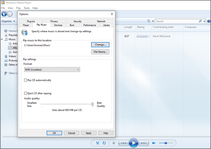
Task: Open the WAV (Lossless) format dropdown
Action: click(52, 70)
